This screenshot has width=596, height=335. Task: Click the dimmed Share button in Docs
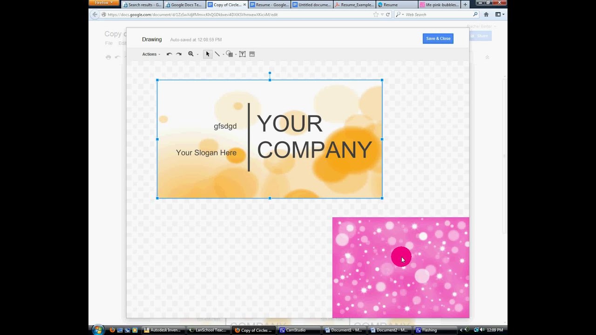[x=480, y=36]
